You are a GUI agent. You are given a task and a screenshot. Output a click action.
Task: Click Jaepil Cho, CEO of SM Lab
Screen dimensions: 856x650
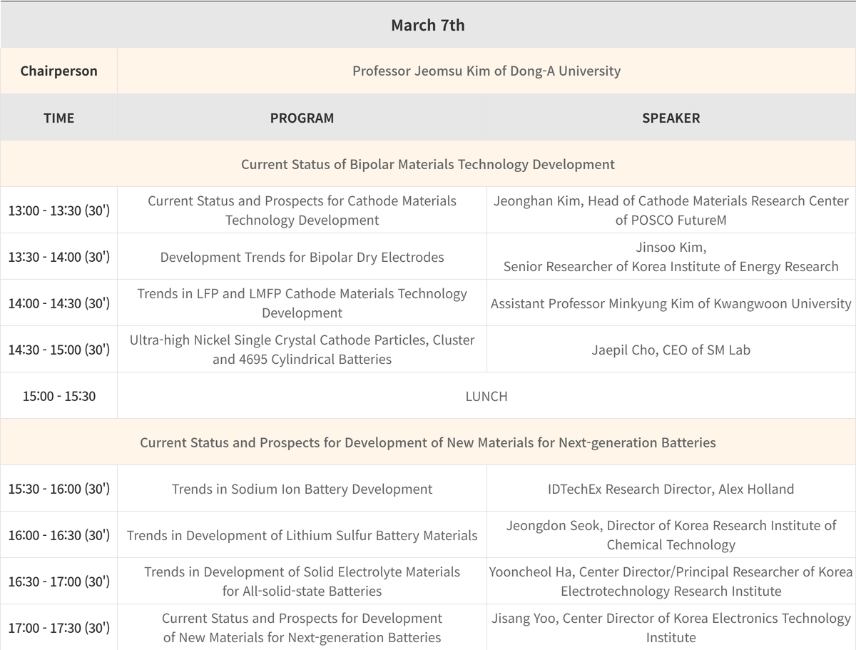point(671,350)
